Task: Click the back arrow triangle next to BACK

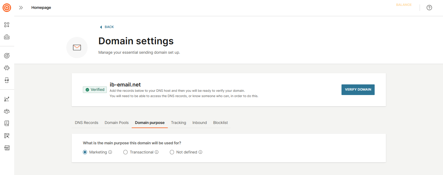Action: click(x=101, y=27)
